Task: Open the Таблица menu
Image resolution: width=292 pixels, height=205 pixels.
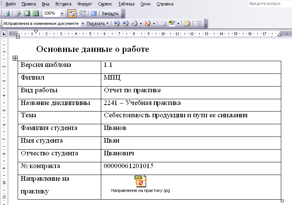Action: coord(126,4)
